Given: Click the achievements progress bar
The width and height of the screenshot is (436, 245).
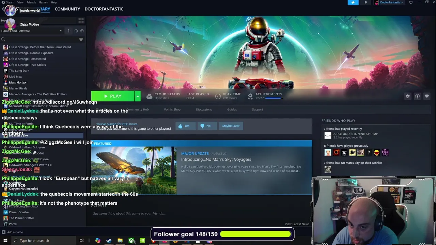Looking at the screenshot, I should point(274,98).
